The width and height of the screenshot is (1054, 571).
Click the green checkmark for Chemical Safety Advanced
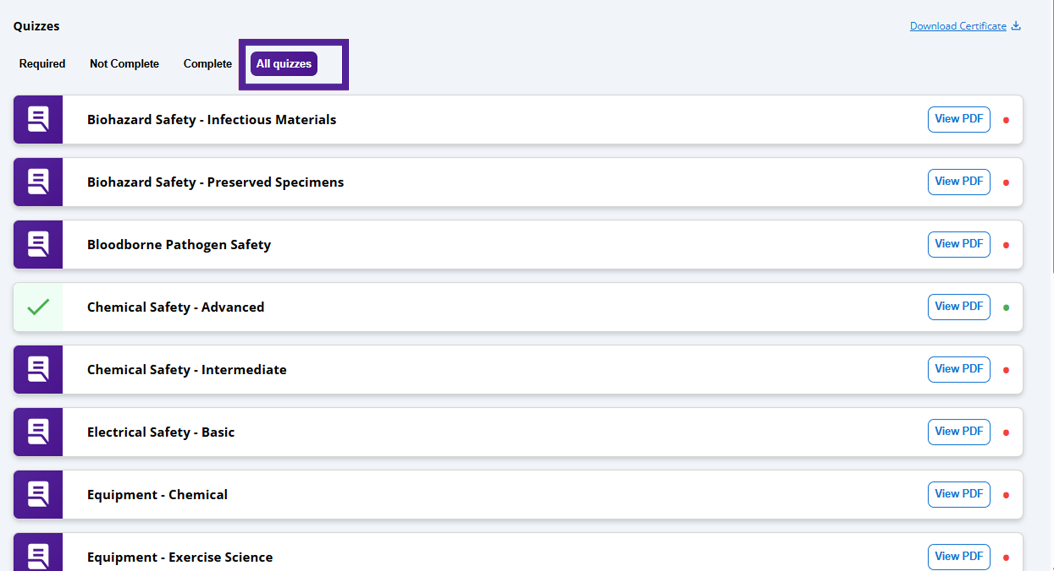coord(38,307)
